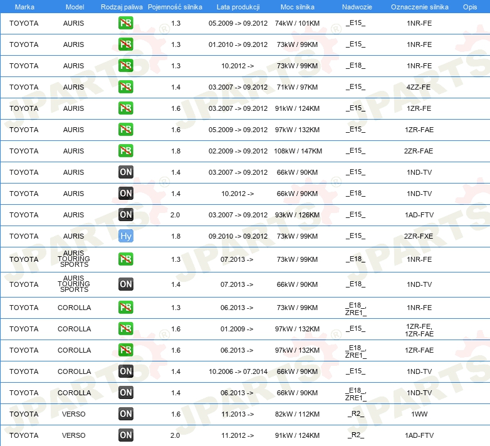Click the Lata produkcji column header
The height and width of the screenshot is (446, 490).
coord(238,7)
